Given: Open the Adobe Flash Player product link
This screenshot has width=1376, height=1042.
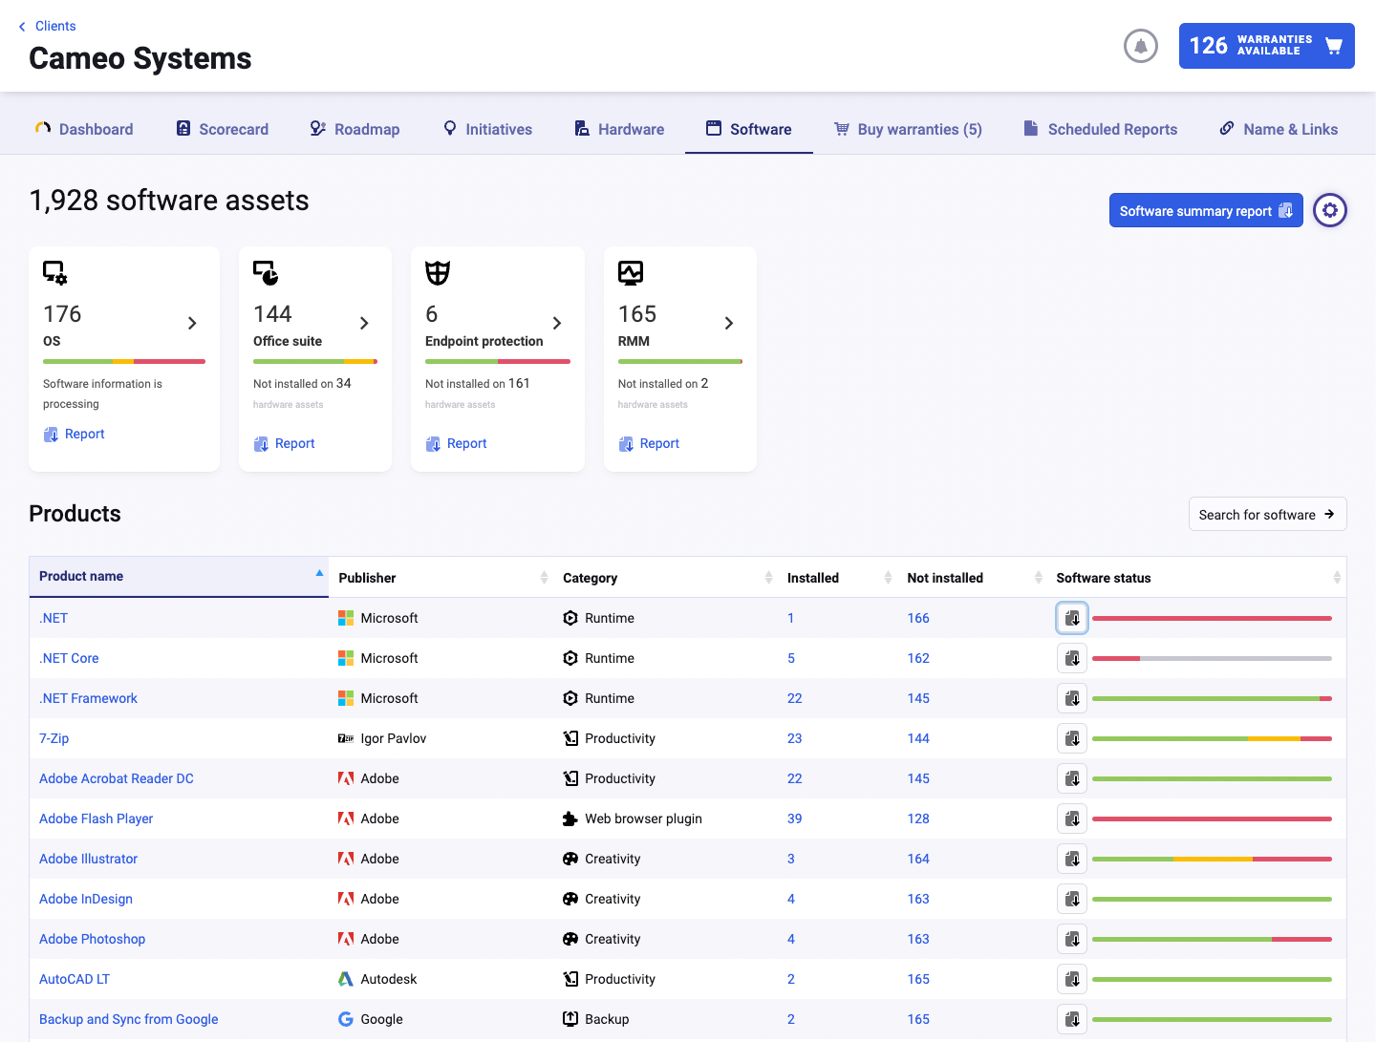Looking at the screenshot, I should [96, 819].
